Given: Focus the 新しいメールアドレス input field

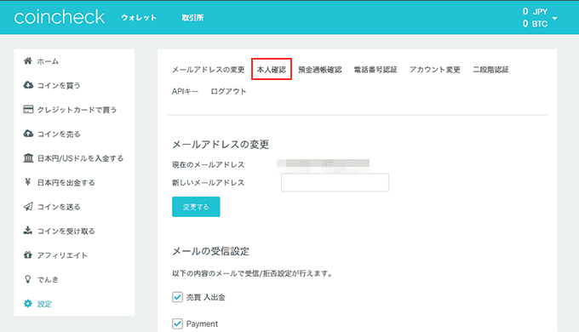Looking at the screenshot, I should [335, 182].
